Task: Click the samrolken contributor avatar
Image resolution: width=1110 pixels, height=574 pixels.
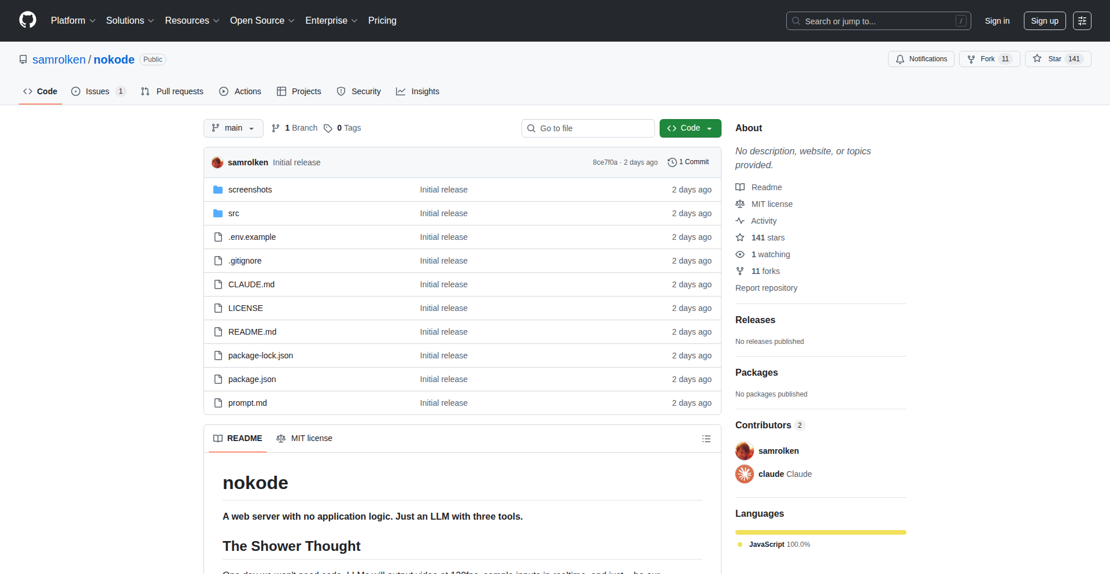Action: pyautogui.click(x=745, y=451)
